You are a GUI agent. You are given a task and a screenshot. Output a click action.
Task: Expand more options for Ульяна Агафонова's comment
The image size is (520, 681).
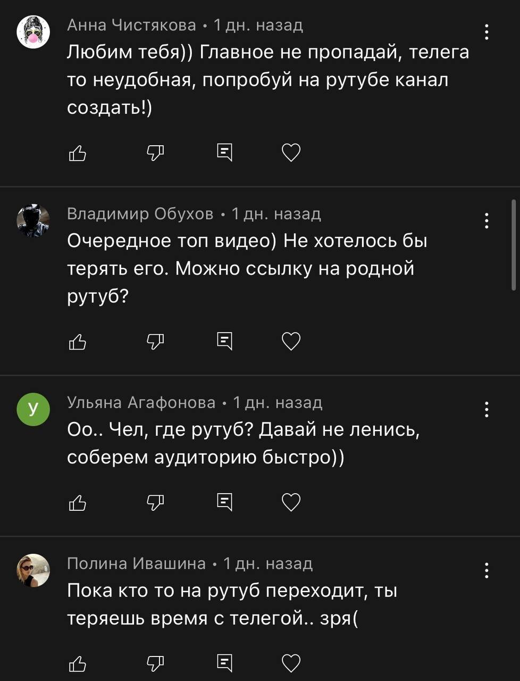point(487,410)
